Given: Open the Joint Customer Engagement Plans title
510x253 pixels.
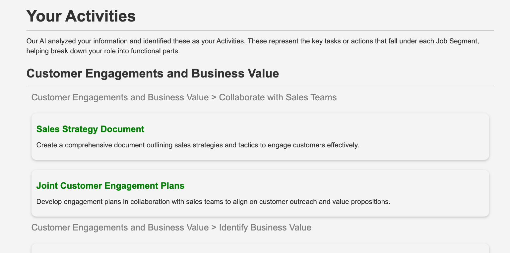Looking at the screenshot, I should tap(110, 186).
